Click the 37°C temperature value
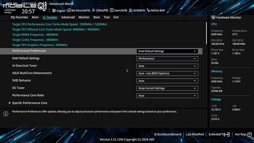 (235, 34)
